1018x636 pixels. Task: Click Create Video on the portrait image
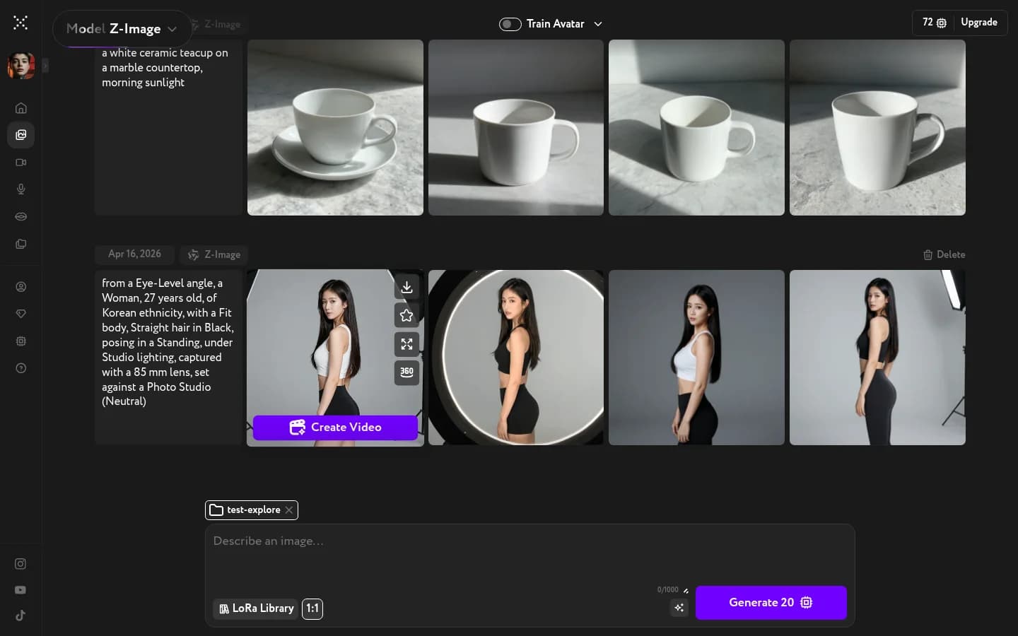(x=335, y=428)
